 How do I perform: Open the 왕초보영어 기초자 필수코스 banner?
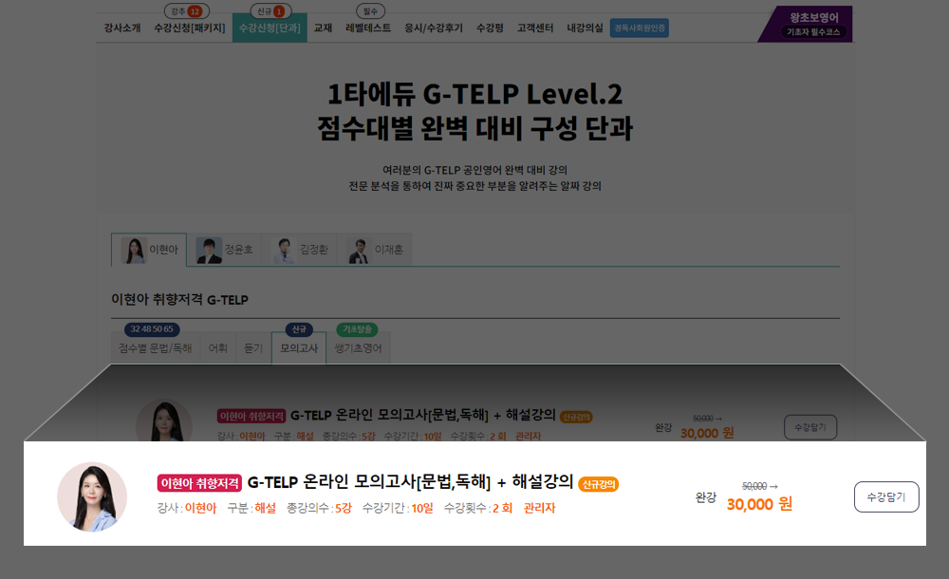click(805, 25)
